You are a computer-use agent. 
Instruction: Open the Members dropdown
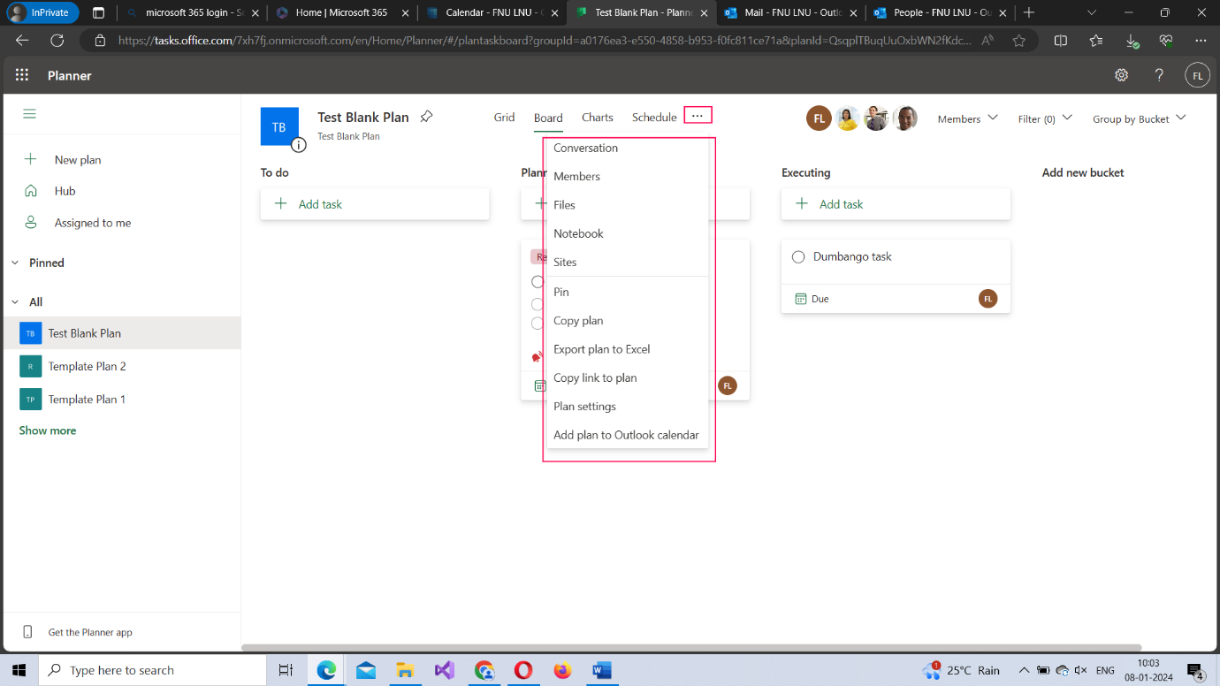(x=968, y=118)
